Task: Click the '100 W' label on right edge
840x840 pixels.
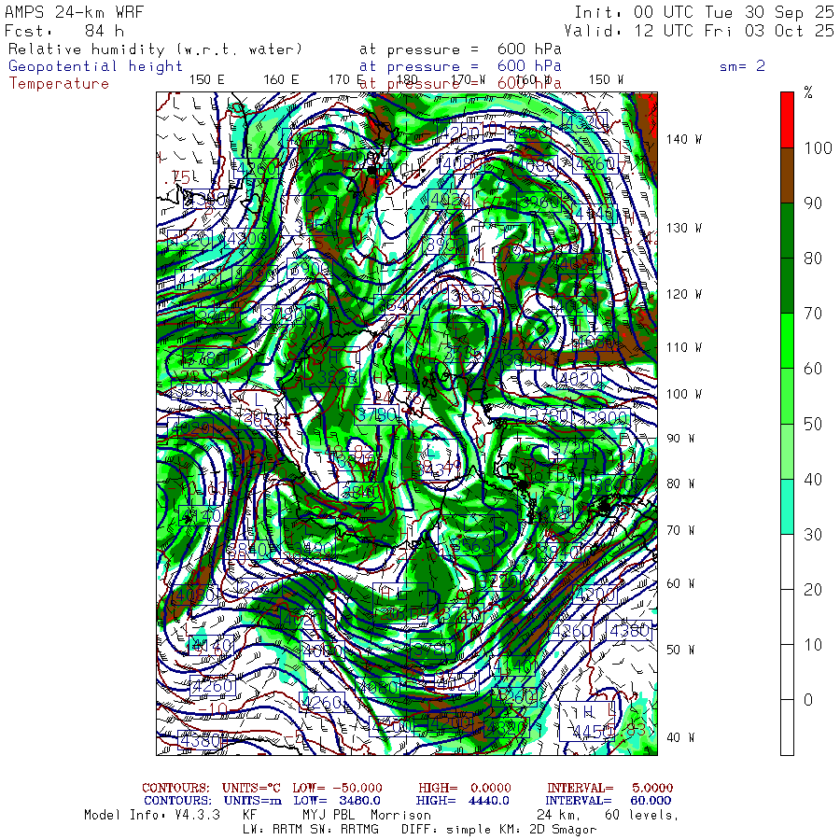Action: 683,394
